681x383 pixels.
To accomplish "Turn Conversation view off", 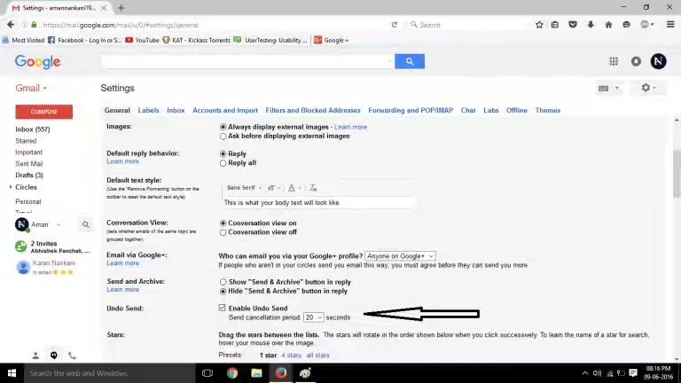I will 223,232.
